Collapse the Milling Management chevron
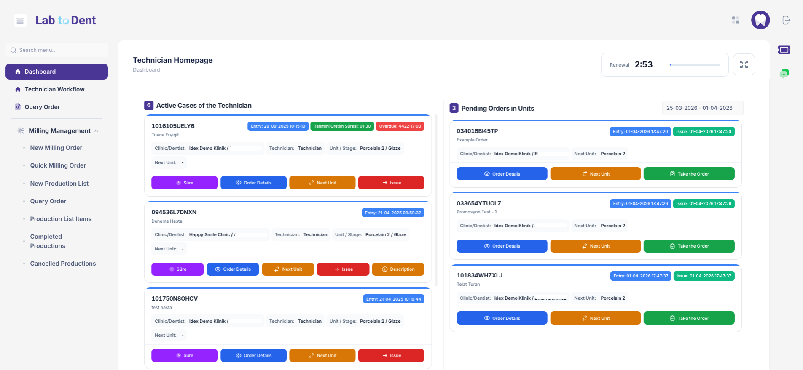Viewport: 803px width, 370px height. point(97,131)
